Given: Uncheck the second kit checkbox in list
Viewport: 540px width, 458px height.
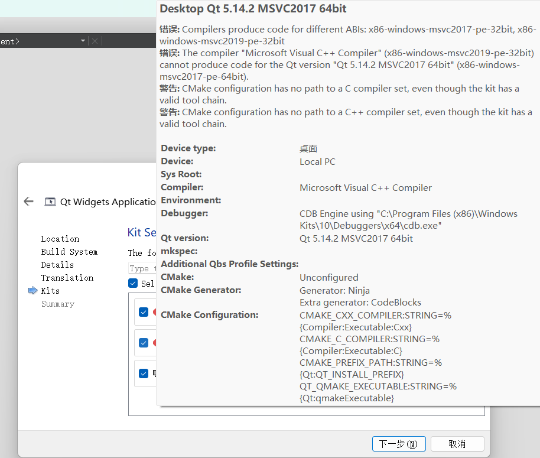Looking at the screenshot, I should coord(144,343).
